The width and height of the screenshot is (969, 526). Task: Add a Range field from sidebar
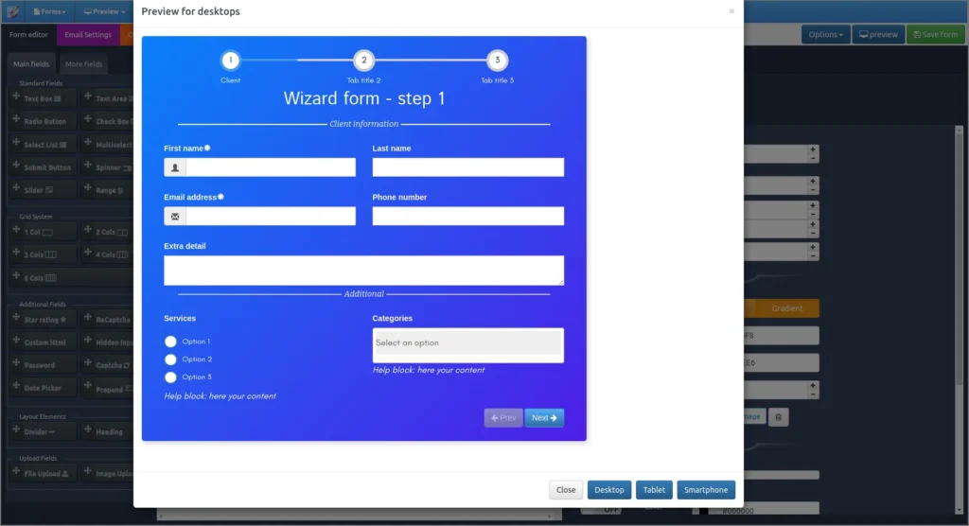pos(108,190)
